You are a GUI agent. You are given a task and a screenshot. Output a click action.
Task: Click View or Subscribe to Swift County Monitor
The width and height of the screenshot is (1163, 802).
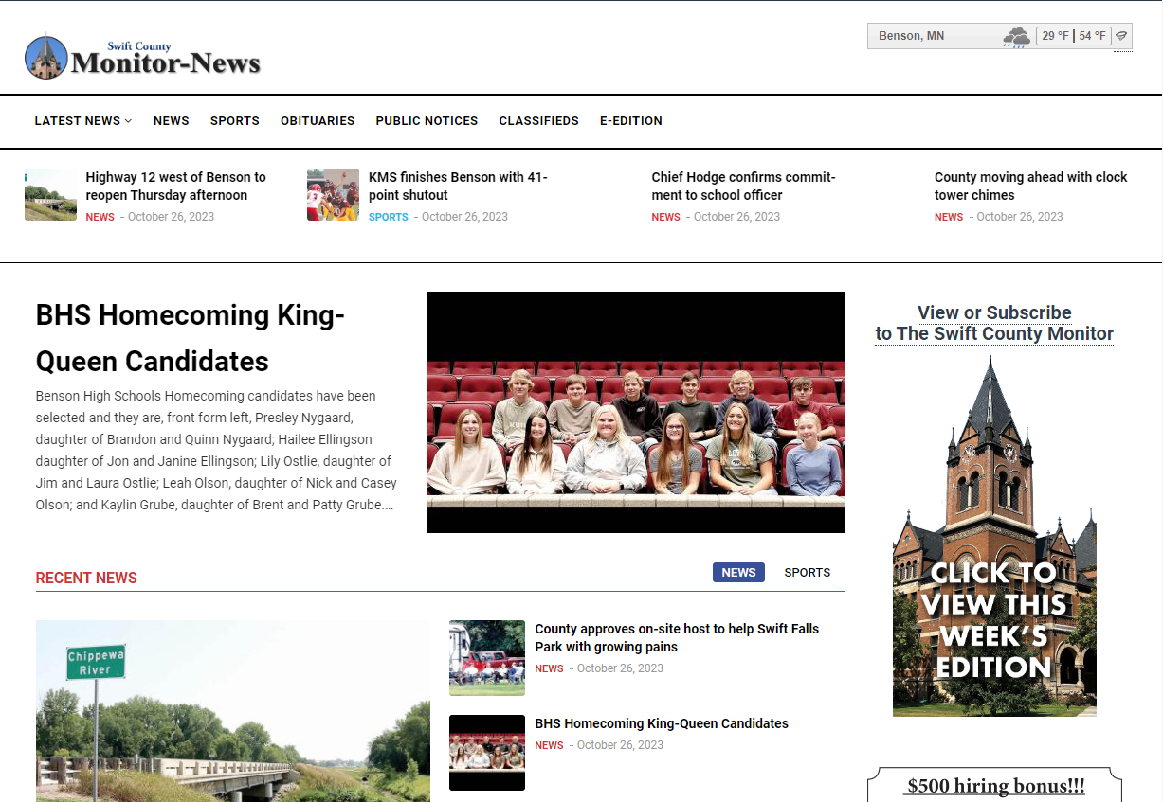(994, 323)
